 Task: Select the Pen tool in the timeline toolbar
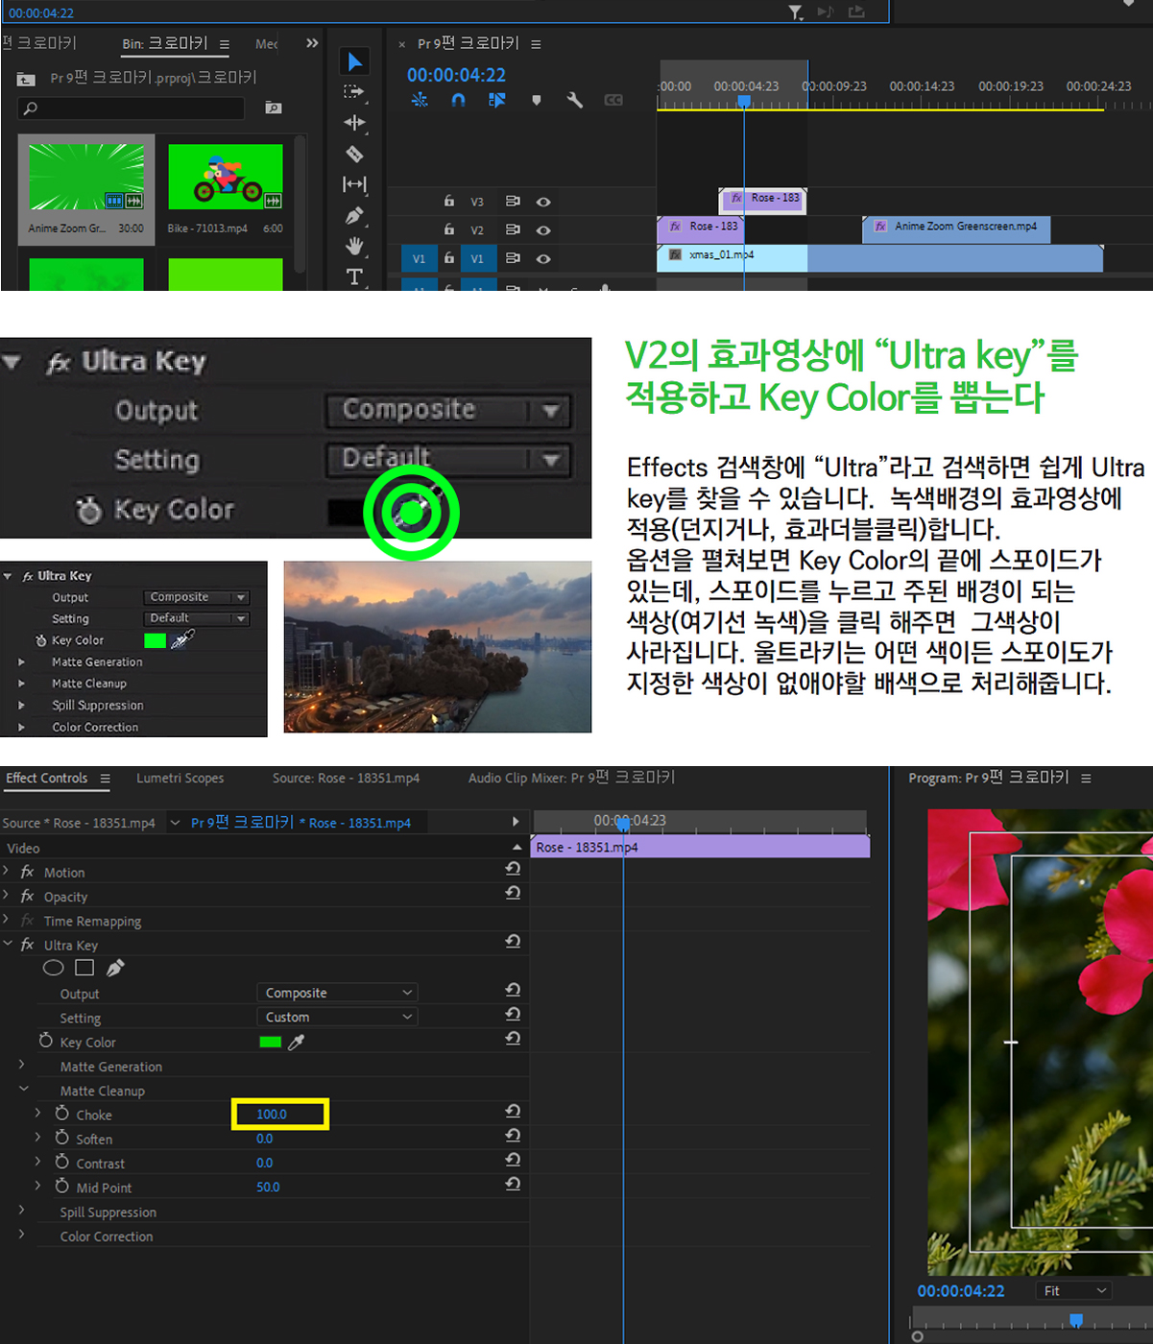354,215
